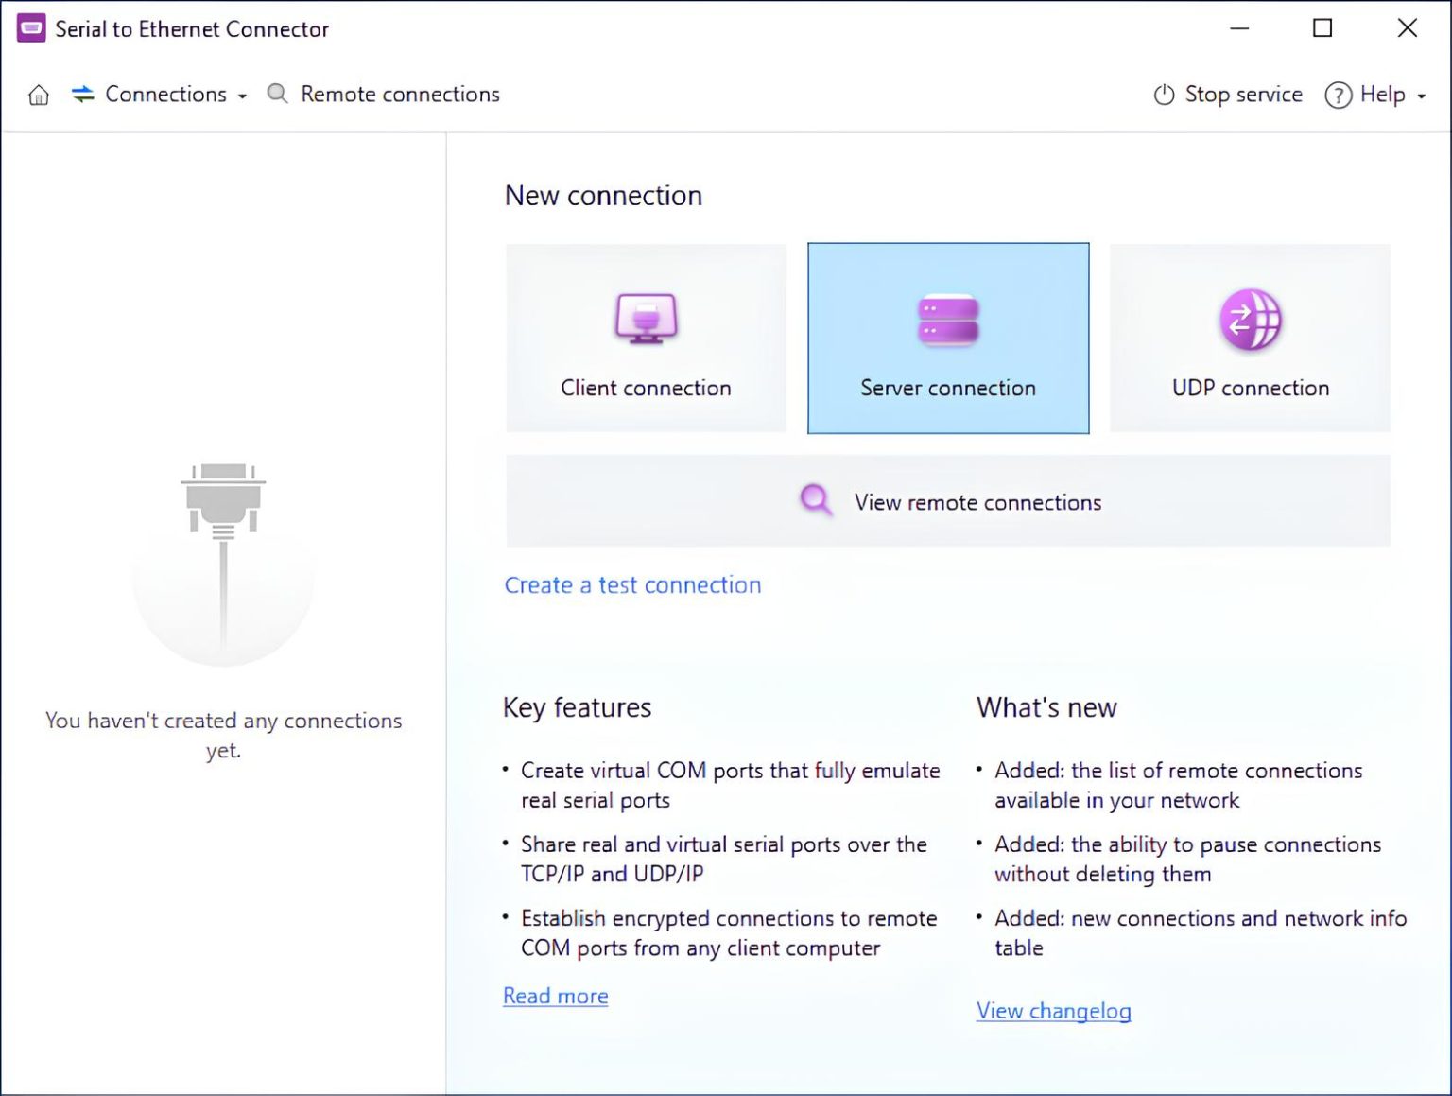Screen dimensions: 1452x1096
Task: Expand the Connections dropdown arrow
Action: click(x=243, y=96)
